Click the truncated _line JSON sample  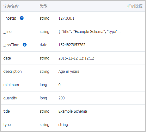(x=89, y=32)
